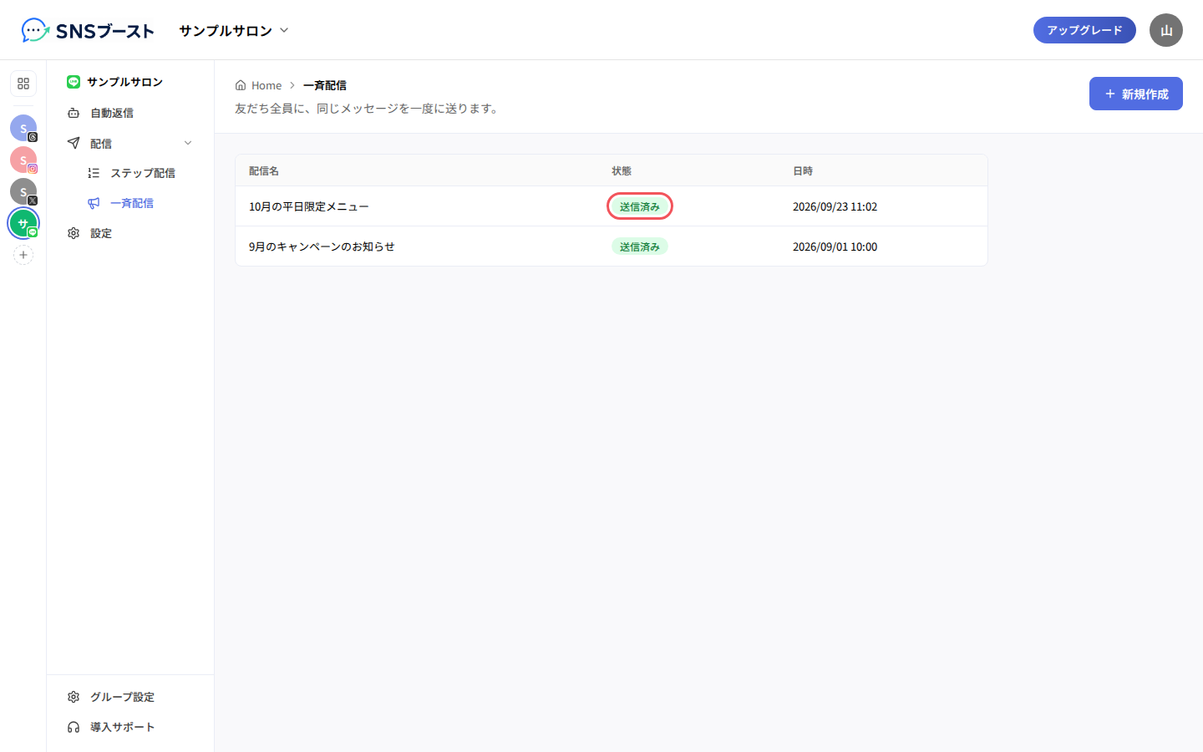This screenshot has width=1203, height=752.
Task: Select the green LINE account avatar
Action: pyautogui.click(x=23, y=223)
